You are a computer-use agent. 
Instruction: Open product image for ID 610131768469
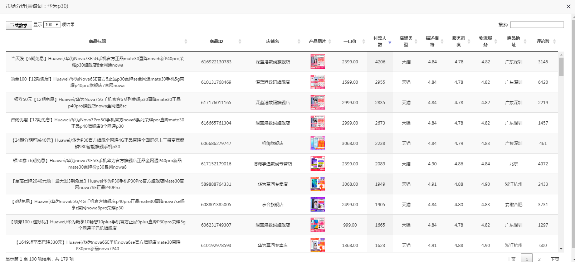point(318,82)
